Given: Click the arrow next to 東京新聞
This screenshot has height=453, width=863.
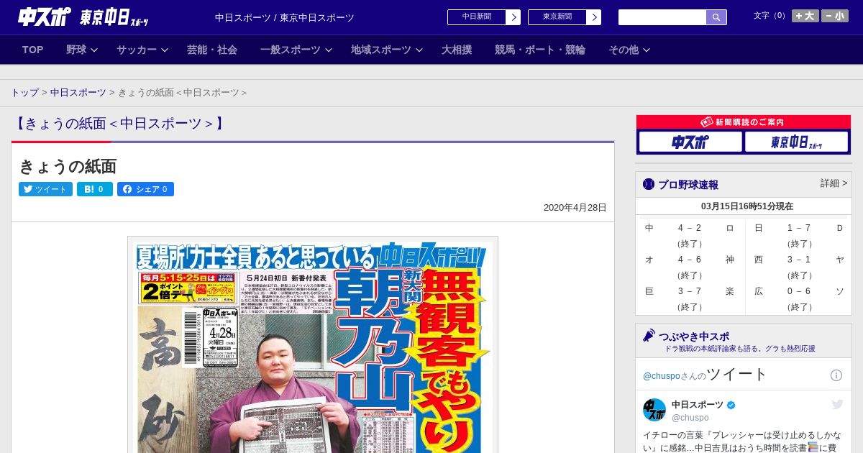Looking at the screenshot, I should point(594,17).
